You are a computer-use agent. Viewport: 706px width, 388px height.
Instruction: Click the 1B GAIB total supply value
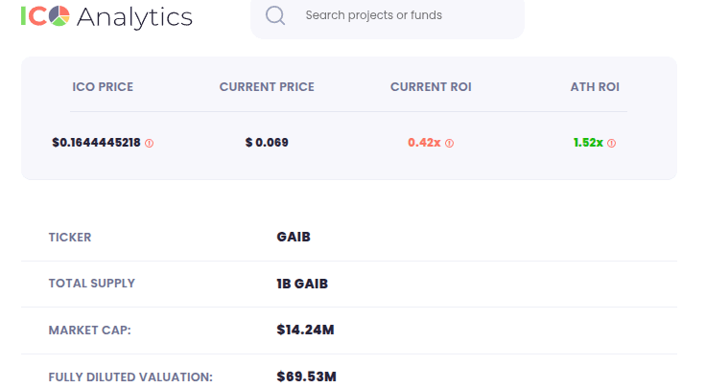coord(303,284)
